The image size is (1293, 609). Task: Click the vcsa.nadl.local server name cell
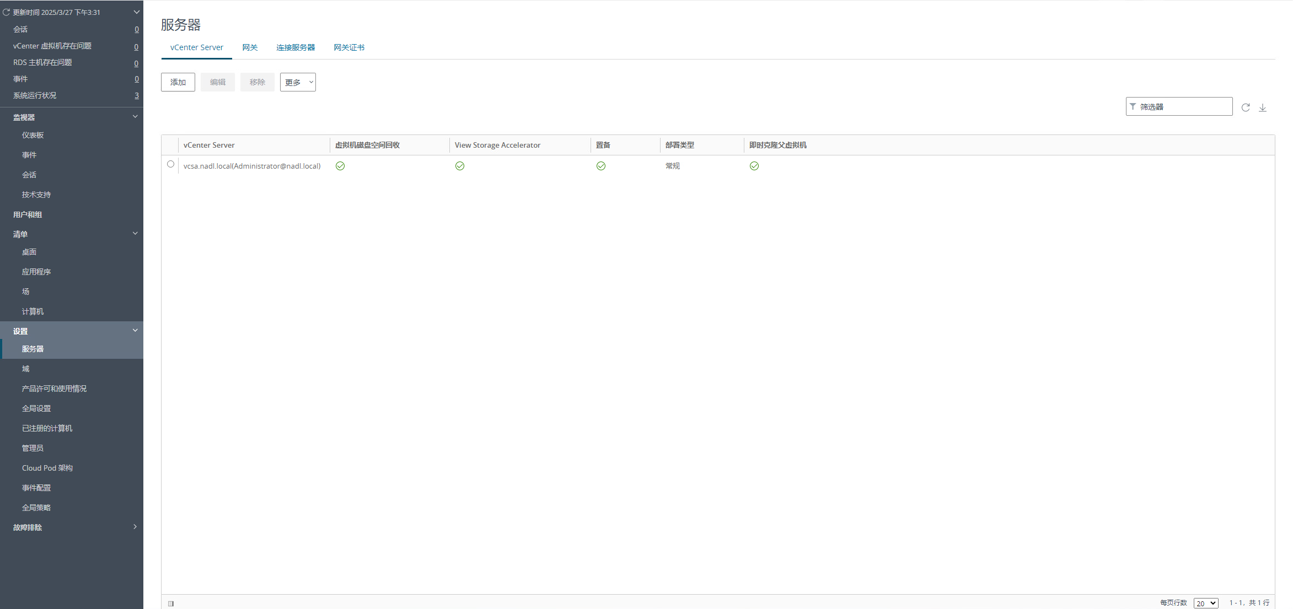point(252,166)
